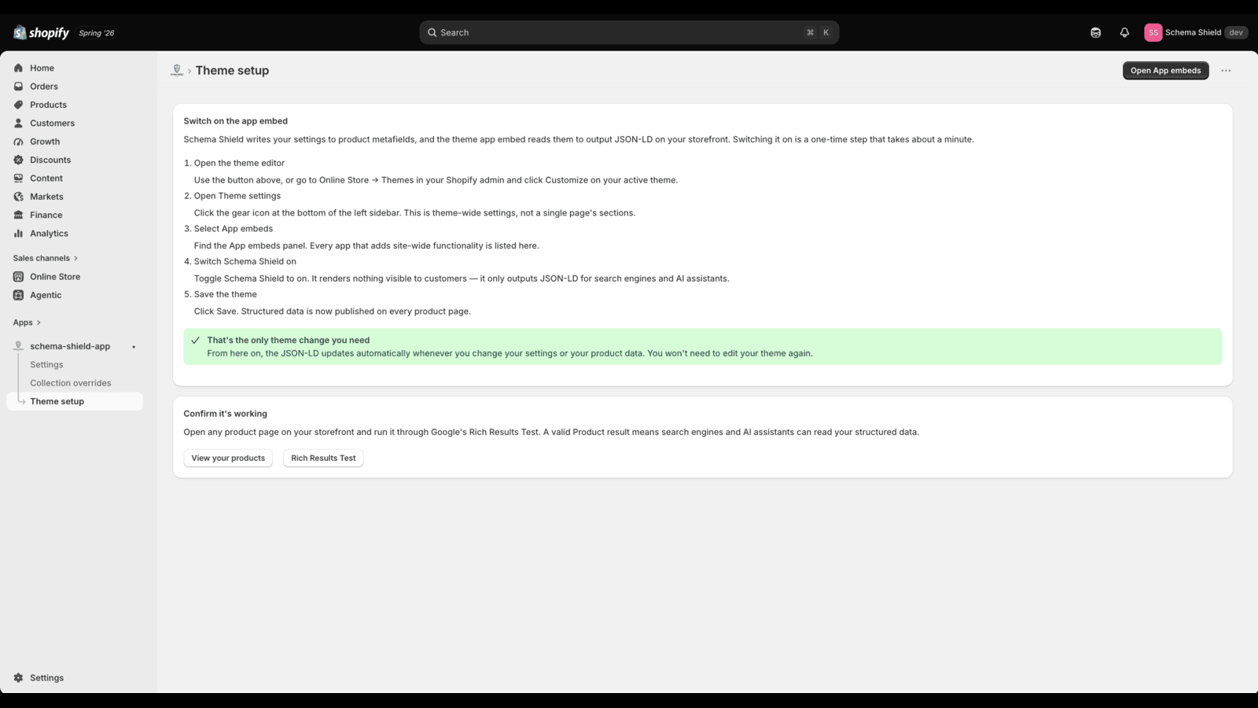
Task: Click the Discounts percent badge icon
Action: coord(18,160)
